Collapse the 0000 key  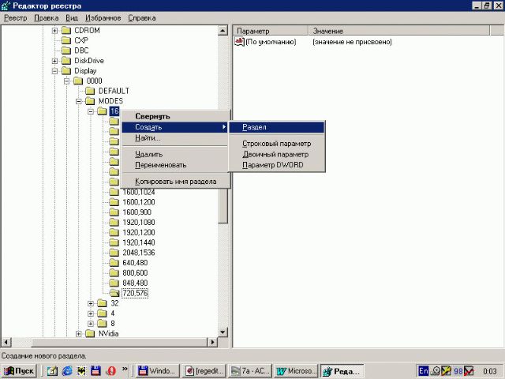(x=66, y=81)
